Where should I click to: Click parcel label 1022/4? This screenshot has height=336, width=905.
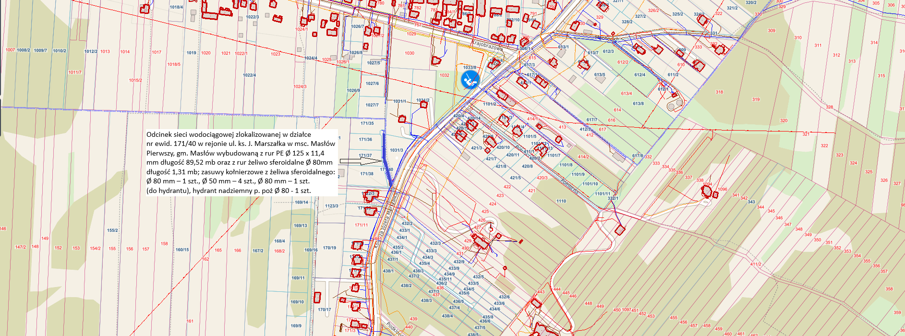249,75
